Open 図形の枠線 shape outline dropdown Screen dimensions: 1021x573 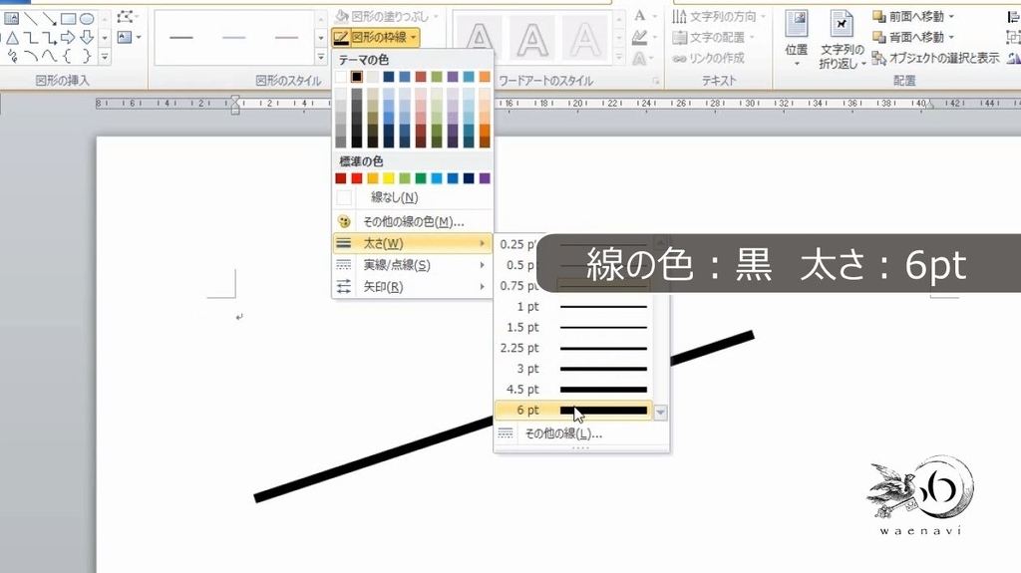point(375,37)
